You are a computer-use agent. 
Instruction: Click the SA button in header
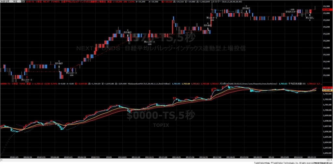pos(23,2)
